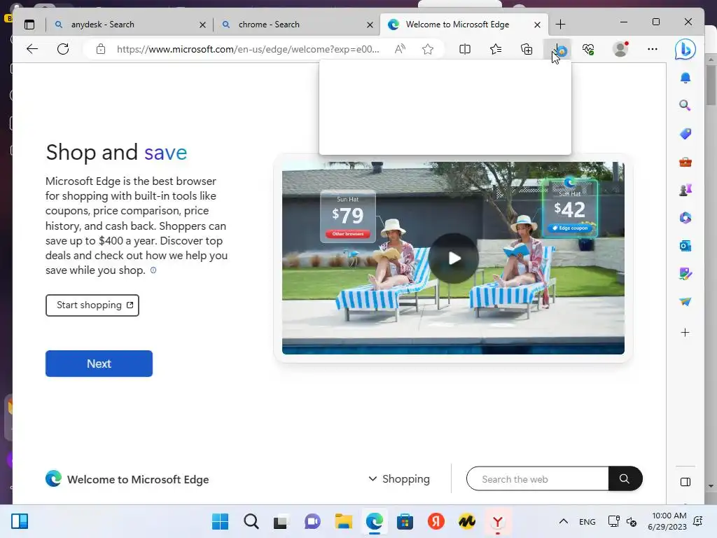Click the Start shopping button
Viewport: 717px width, 538px height.
coord(92,305)
